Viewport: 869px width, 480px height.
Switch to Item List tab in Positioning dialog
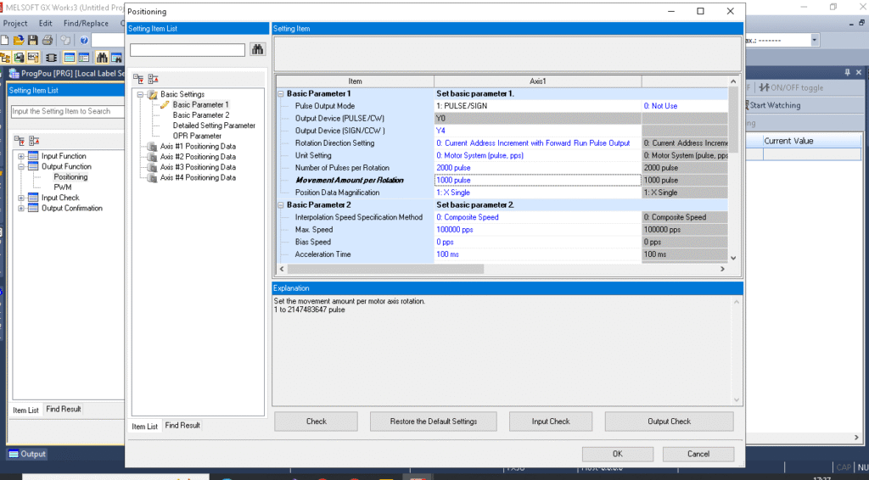(144, 427)
